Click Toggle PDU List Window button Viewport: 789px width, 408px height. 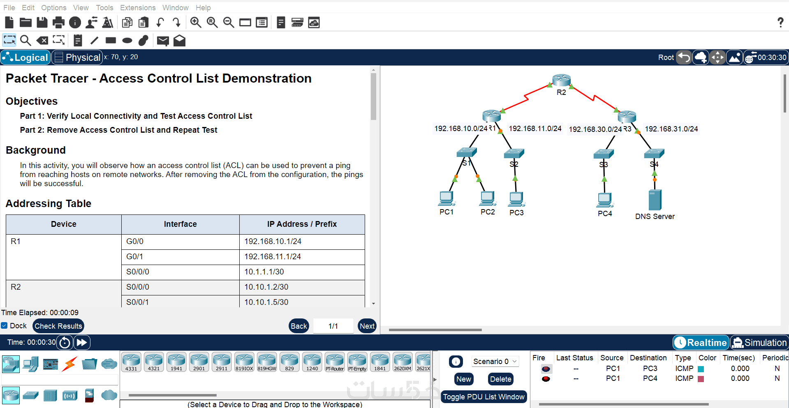tap(484, 397)
